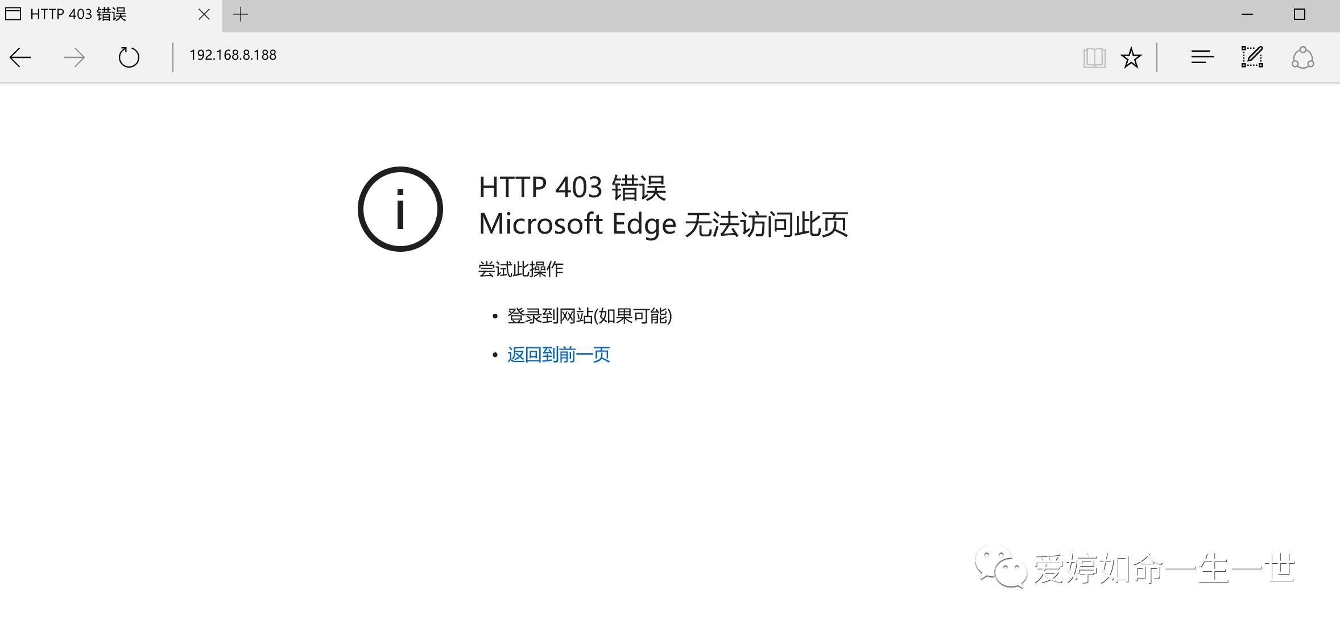The width and height of the screenshot is (1340, 628).
Task: Open the Hub three-lines icon
Action: (x=1202, y=57)
